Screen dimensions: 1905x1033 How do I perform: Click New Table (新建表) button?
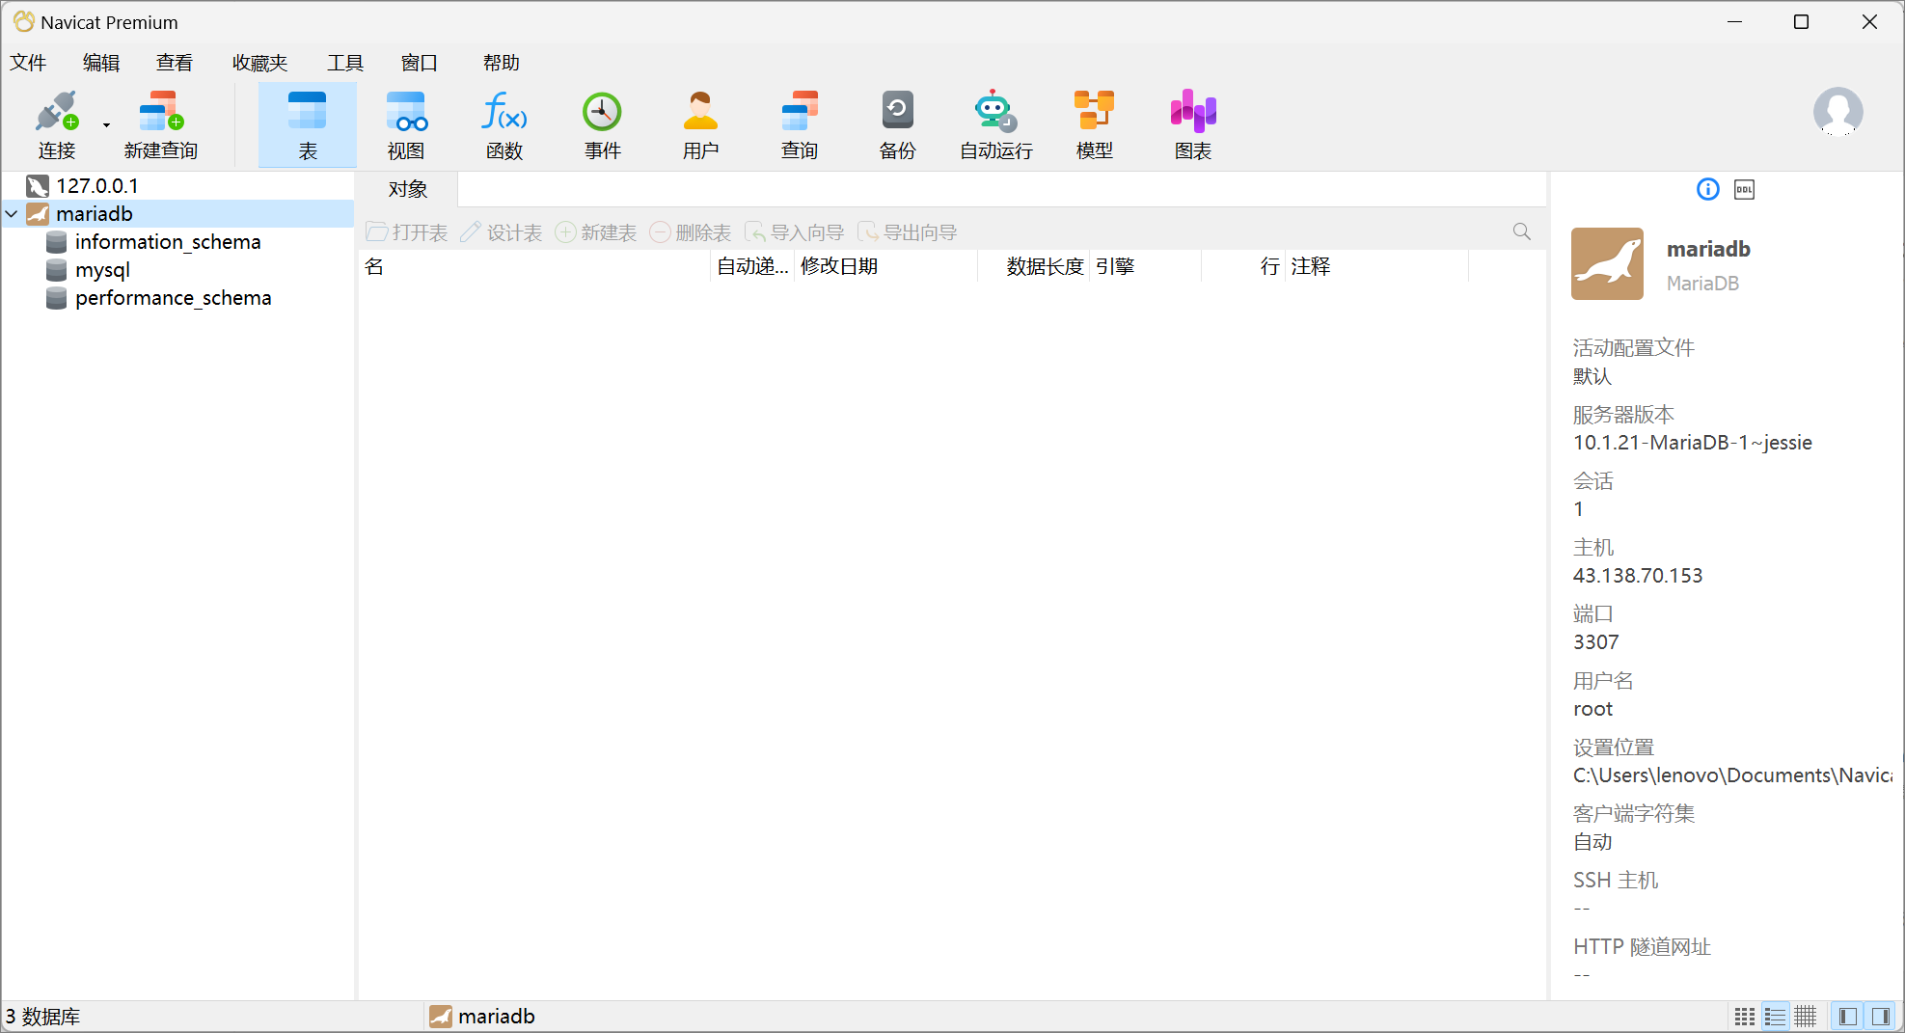click(596, 232)
